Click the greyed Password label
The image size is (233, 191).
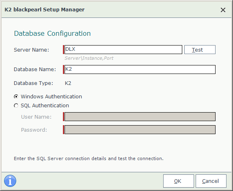click(x=34, y=130)
